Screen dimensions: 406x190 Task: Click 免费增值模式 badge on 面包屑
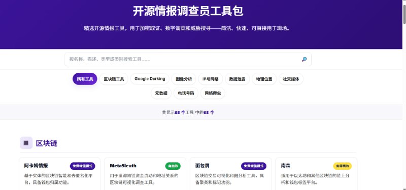point(254,166)
